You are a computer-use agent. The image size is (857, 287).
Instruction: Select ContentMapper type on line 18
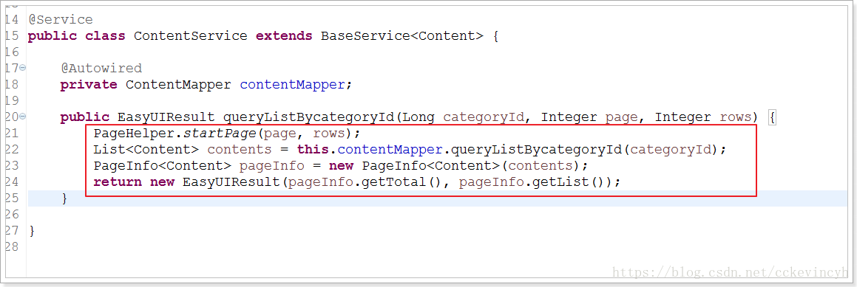point(179,85)
